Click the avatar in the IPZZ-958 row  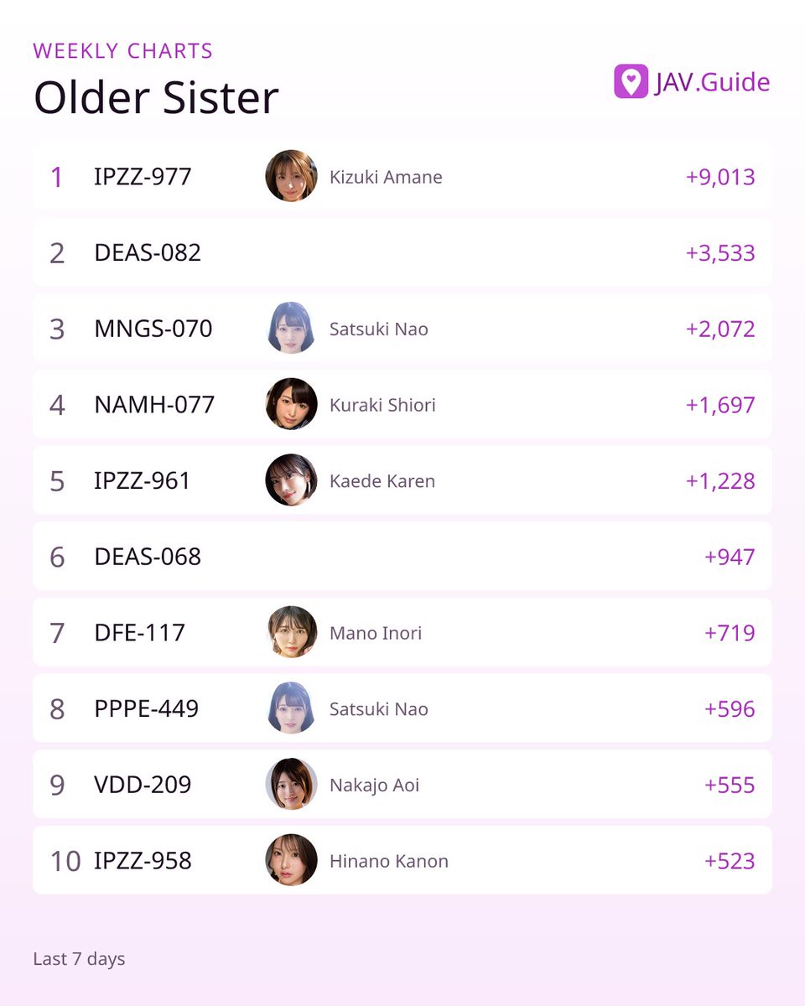(x=291, y=860)
